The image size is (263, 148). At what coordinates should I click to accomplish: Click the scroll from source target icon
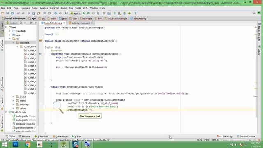(x=21, y=23)
